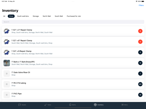146x109 pixels.
Task: Open photo thumbnail of 1" Barb x 1" Barb Brass/IPS
Action: [x=7, y=63]
